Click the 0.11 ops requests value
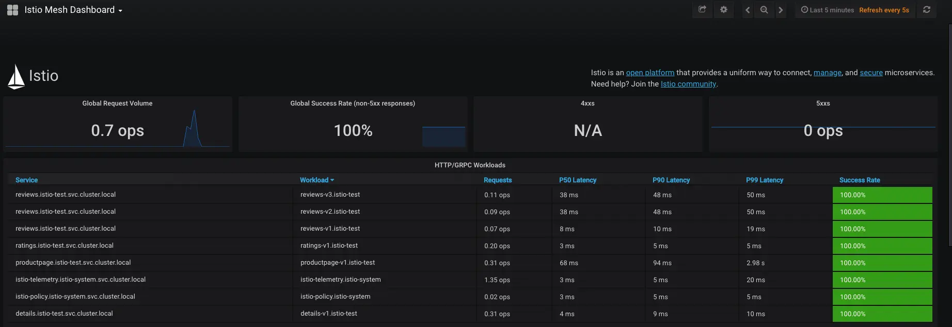 497,195
